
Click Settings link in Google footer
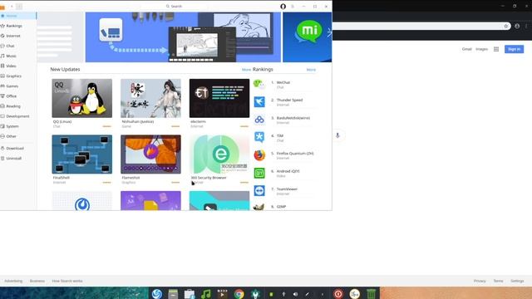point(517,281)
